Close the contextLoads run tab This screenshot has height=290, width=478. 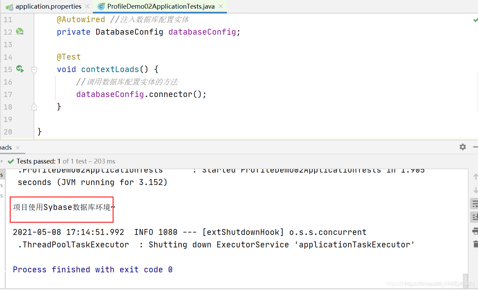pyautogui.click(x=18, y=147)
